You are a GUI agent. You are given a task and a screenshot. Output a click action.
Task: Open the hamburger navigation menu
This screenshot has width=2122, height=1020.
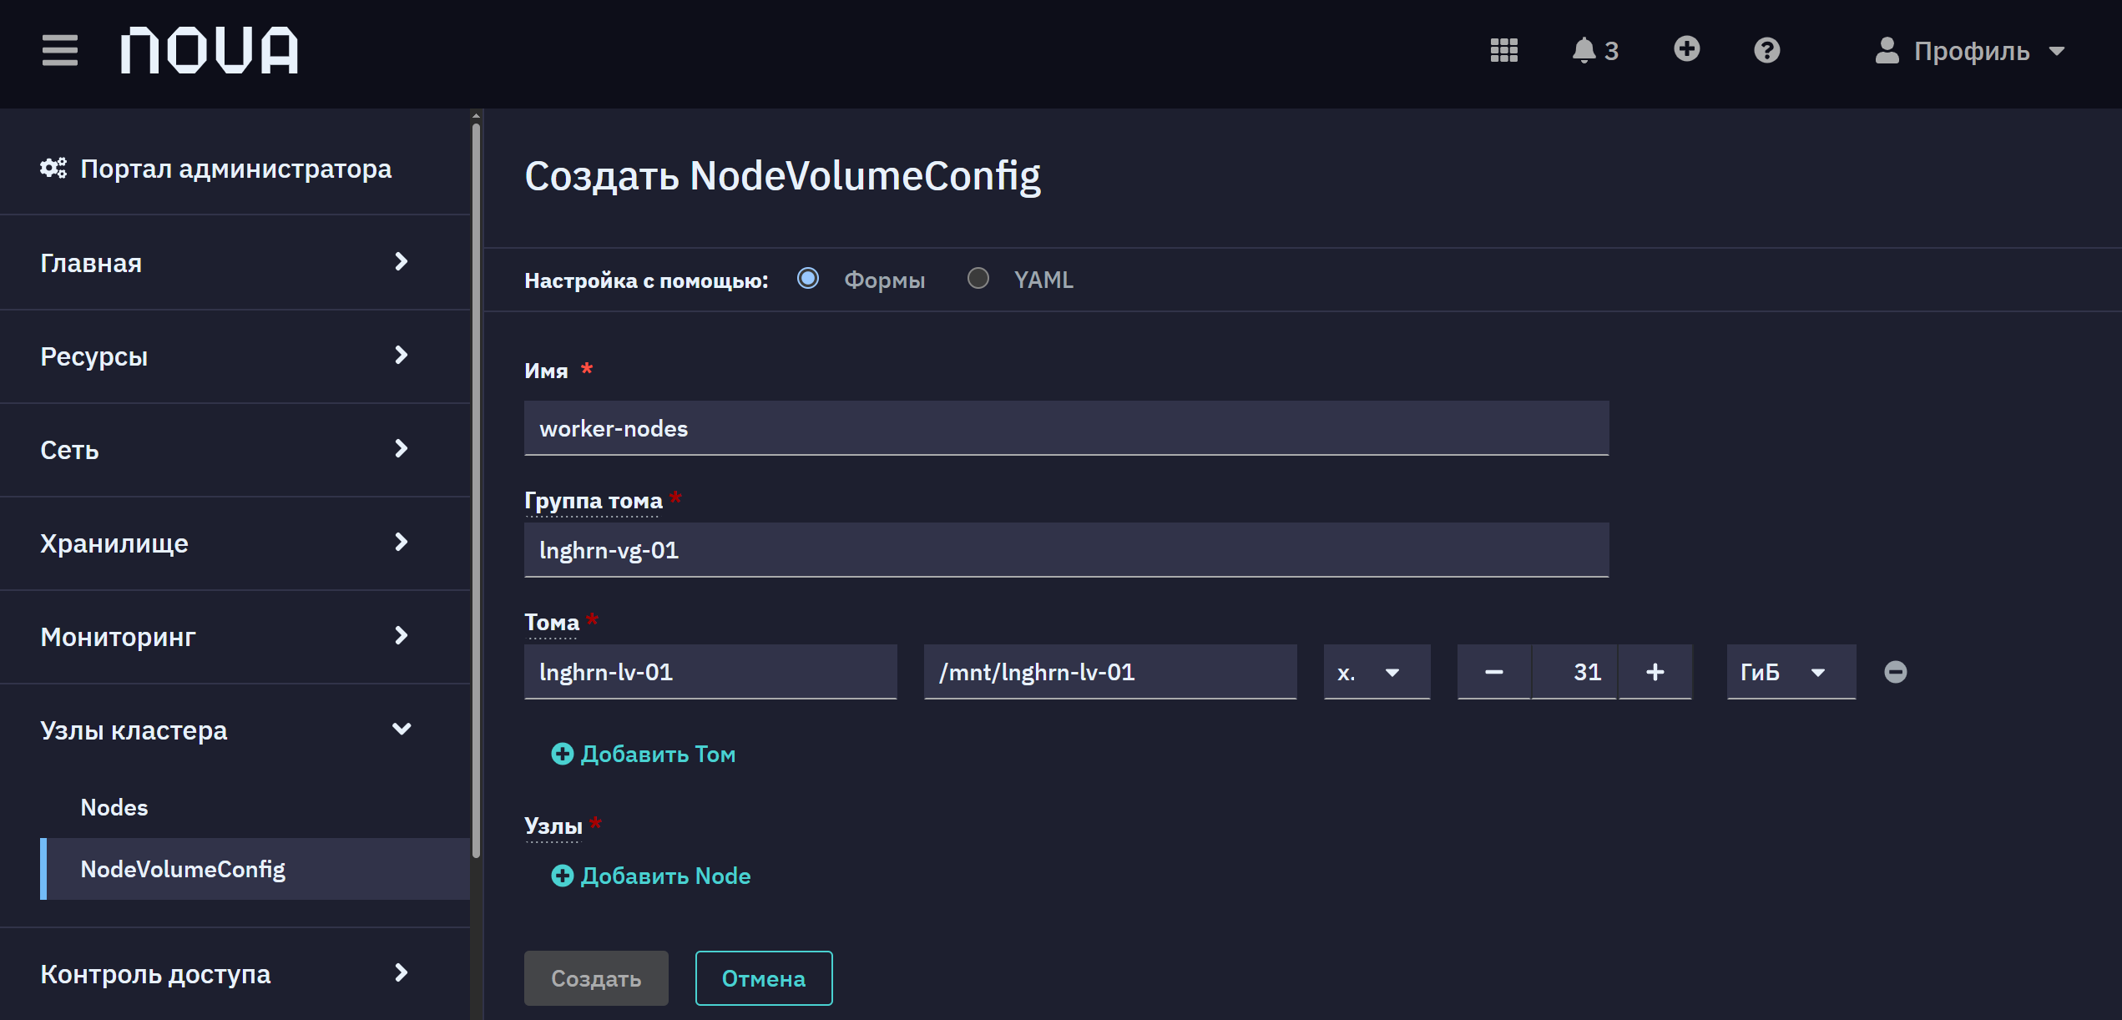[x=60, y=50]
